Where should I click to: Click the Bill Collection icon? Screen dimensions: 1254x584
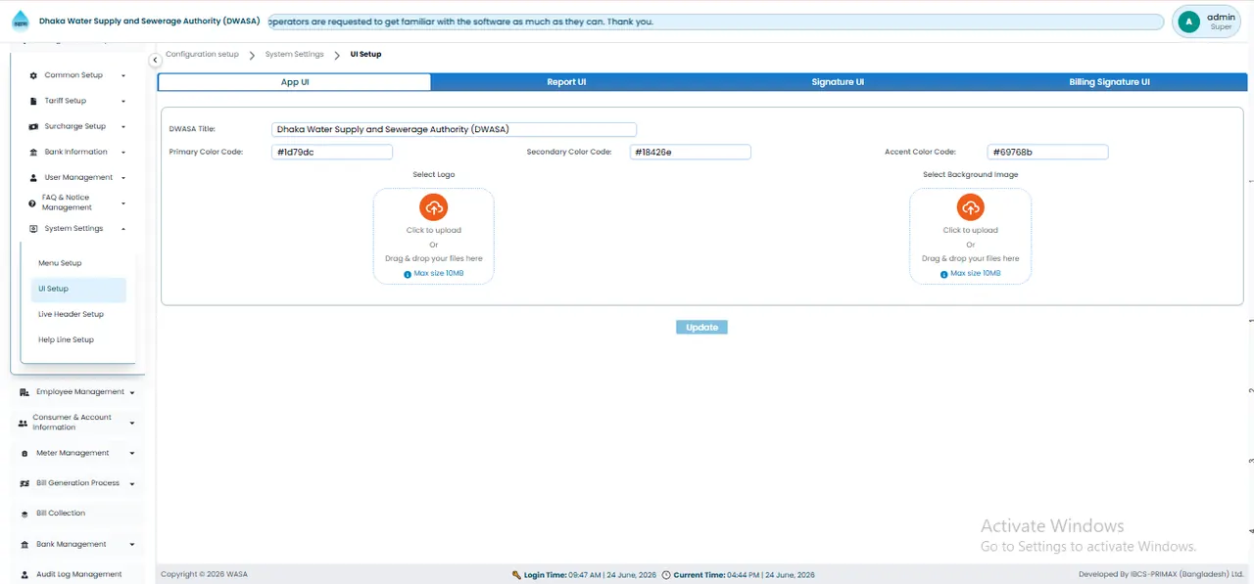pos(24,514)
